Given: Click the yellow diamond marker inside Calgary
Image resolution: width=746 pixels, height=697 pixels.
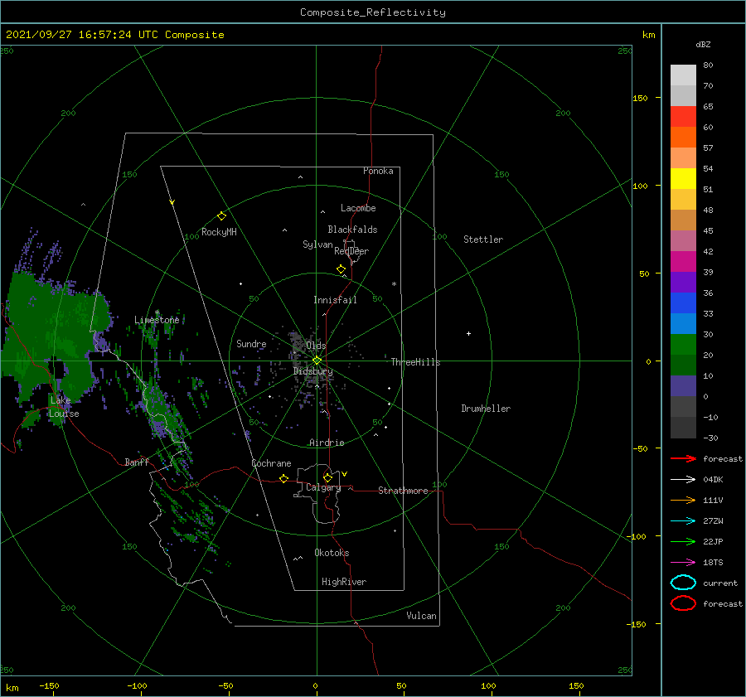Looking at the screenshot, I should 327,477.
